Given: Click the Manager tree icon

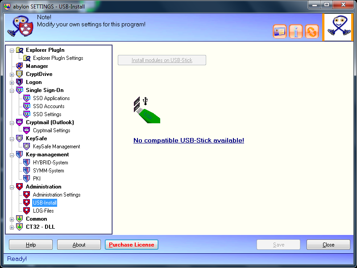Looking at the screenshot, I should [20, 66].
